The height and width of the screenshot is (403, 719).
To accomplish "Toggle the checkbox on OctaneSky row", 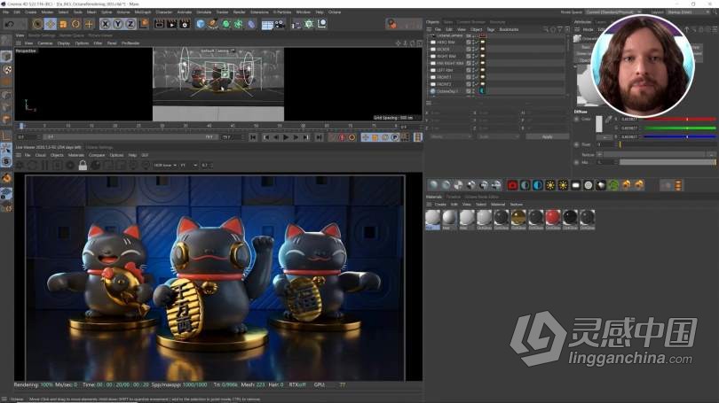I will point(468,91).
